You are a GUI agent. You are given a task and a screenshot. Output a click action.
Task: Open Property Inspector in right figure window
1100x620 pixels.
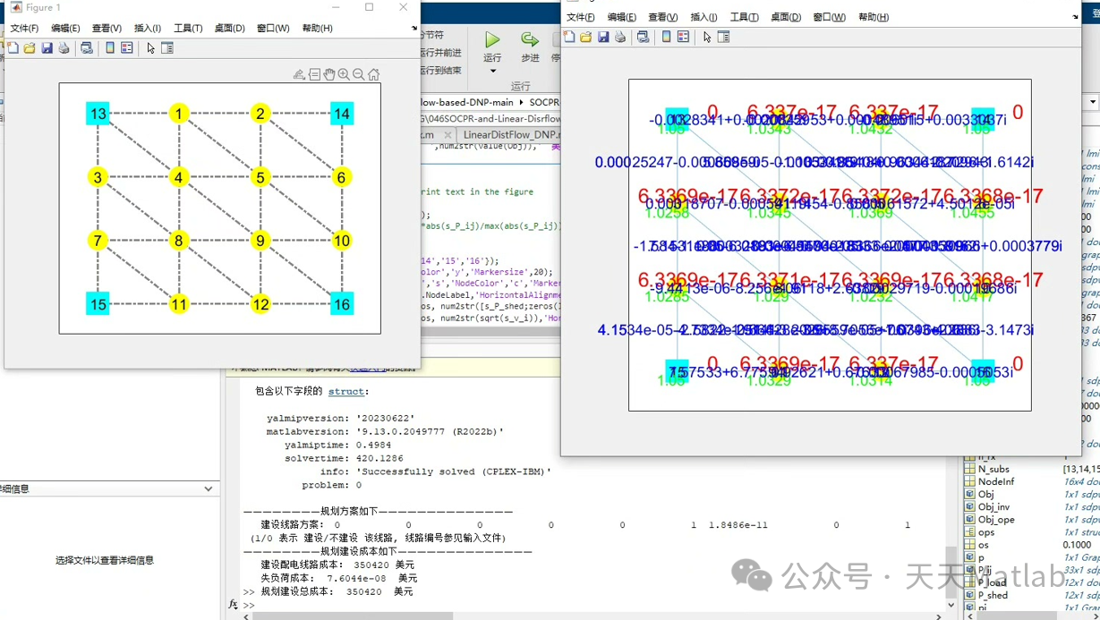[723, 37]
